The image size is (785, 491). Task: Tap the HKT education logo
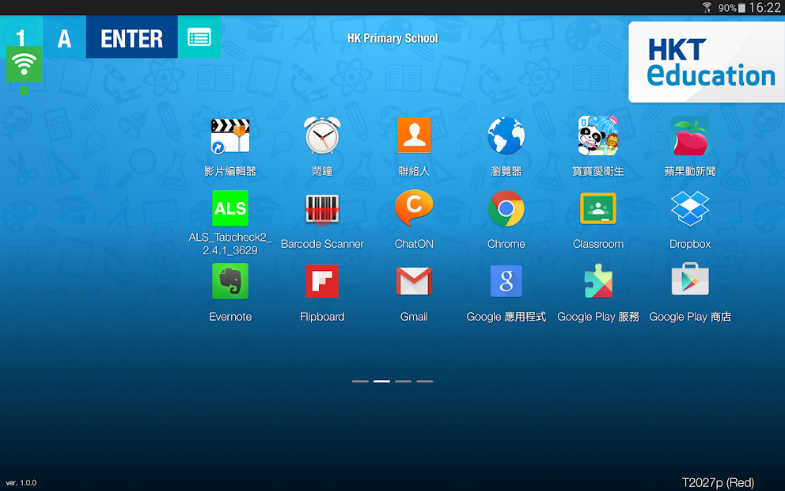707,62
